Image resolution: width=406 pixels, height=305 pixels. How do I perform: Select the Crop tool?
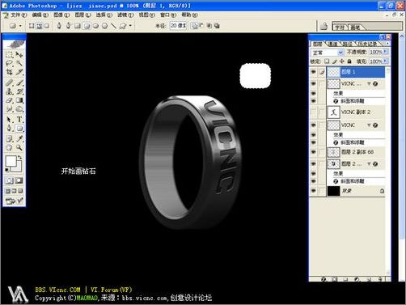[9, 72]
